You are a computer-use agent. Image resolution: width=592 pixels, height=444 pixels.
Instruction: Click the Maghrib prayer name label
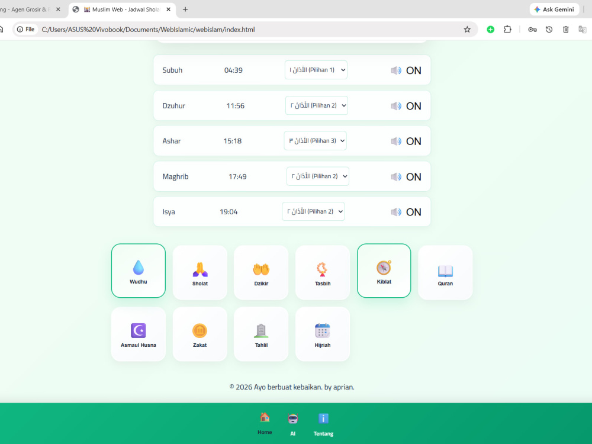click(x=175, y=176)
